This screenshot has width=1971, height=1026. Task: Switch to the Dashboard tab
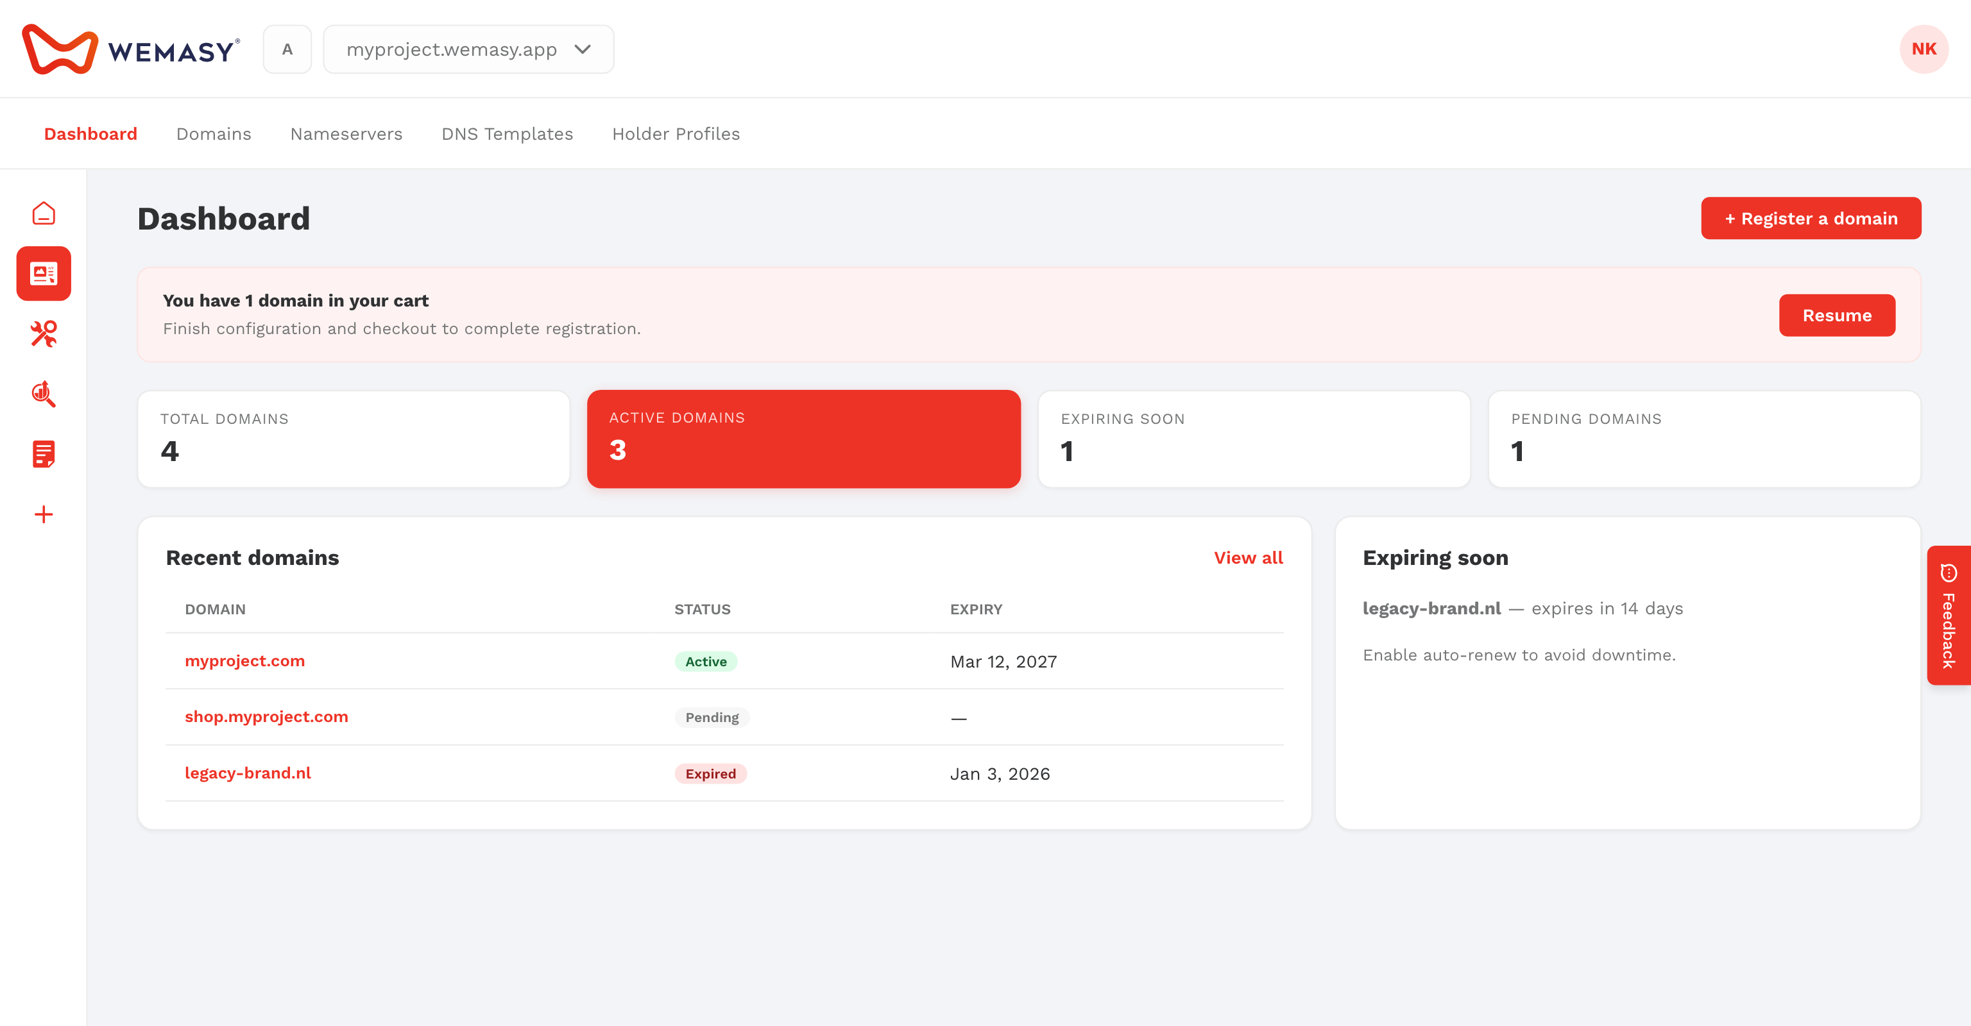pos(90,134)
